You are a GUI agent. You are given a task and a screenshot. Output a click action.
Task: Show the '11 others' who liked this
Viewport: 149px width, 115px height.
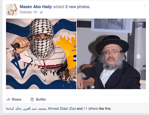coord(91,108)
